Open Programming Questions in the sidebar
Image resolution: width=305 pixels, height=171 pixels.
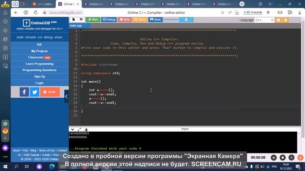point(40,70)
